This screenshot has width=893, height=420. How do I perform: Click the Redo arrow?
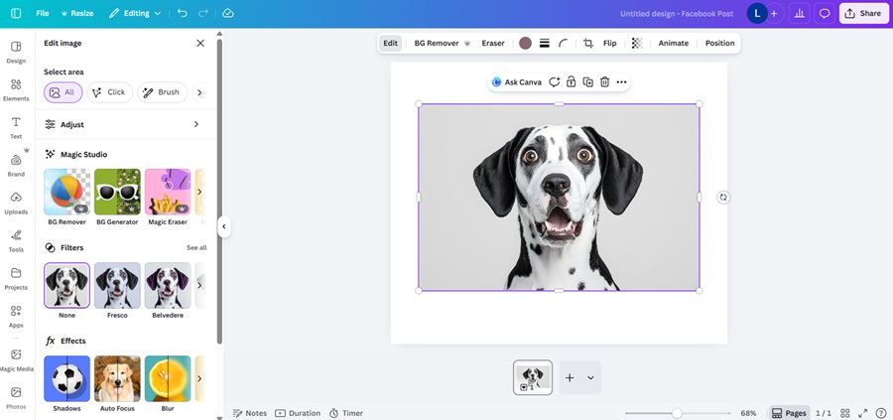[x=202, y=13]
